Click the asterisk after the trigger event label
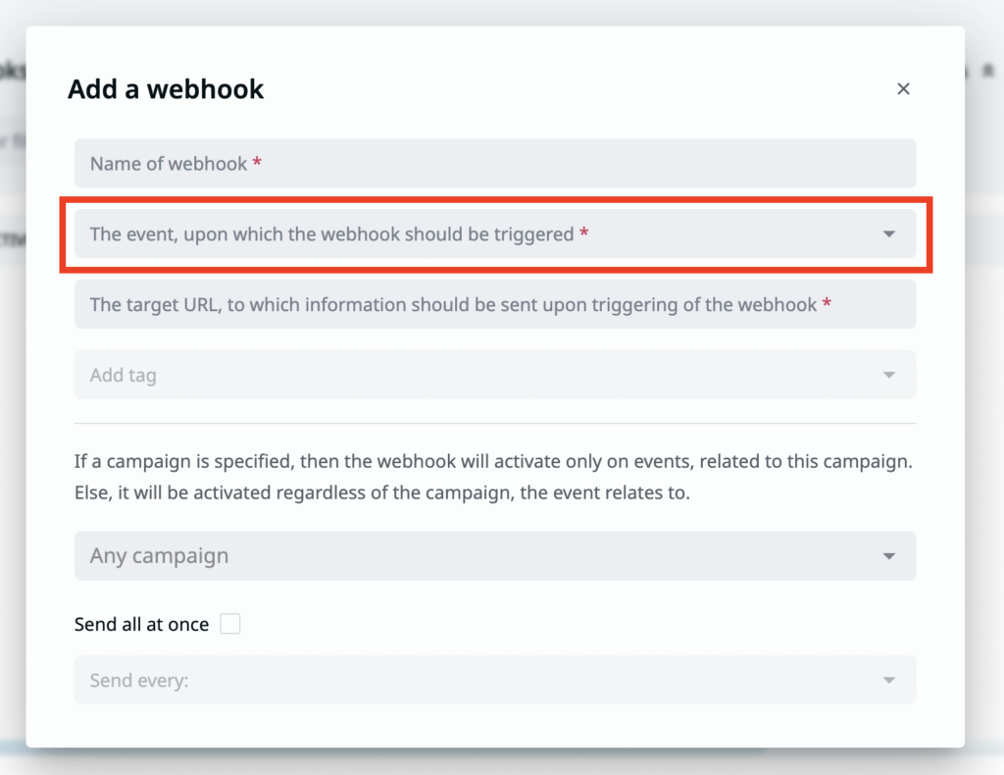This screenshot has height=775, width=1004. click(584, 233)
